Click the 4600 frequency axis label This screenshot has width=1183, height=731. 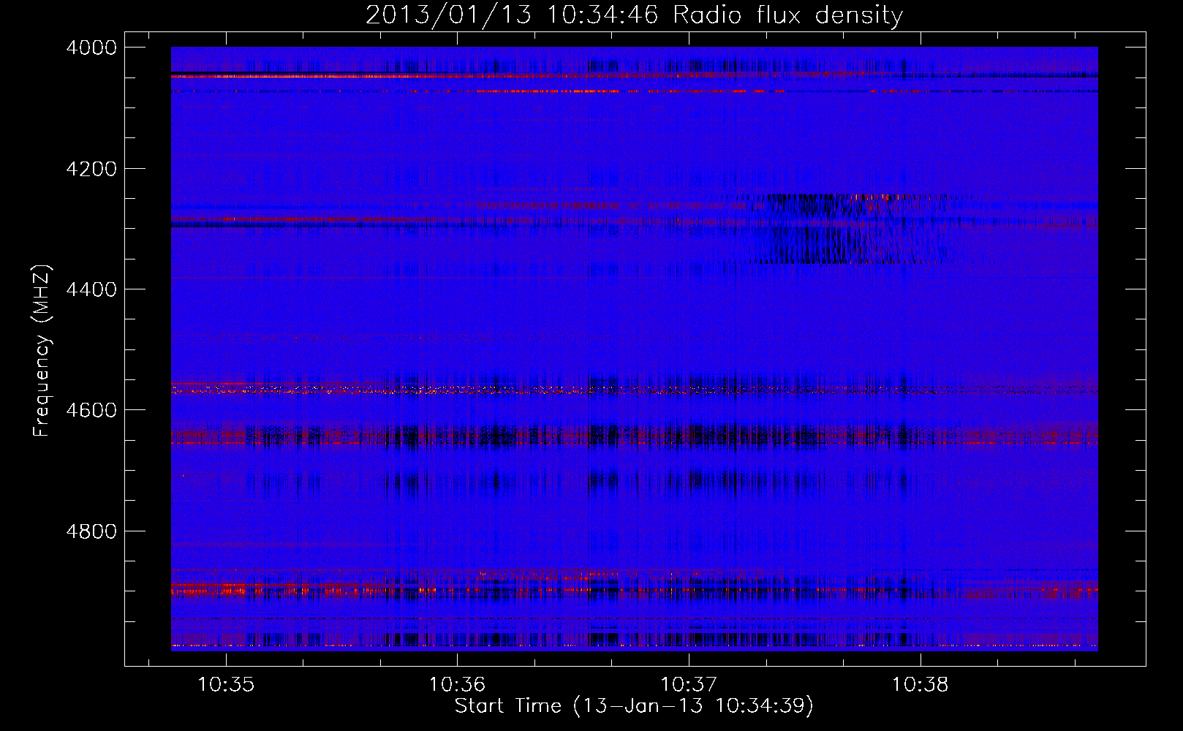click(x=91, y=410)
